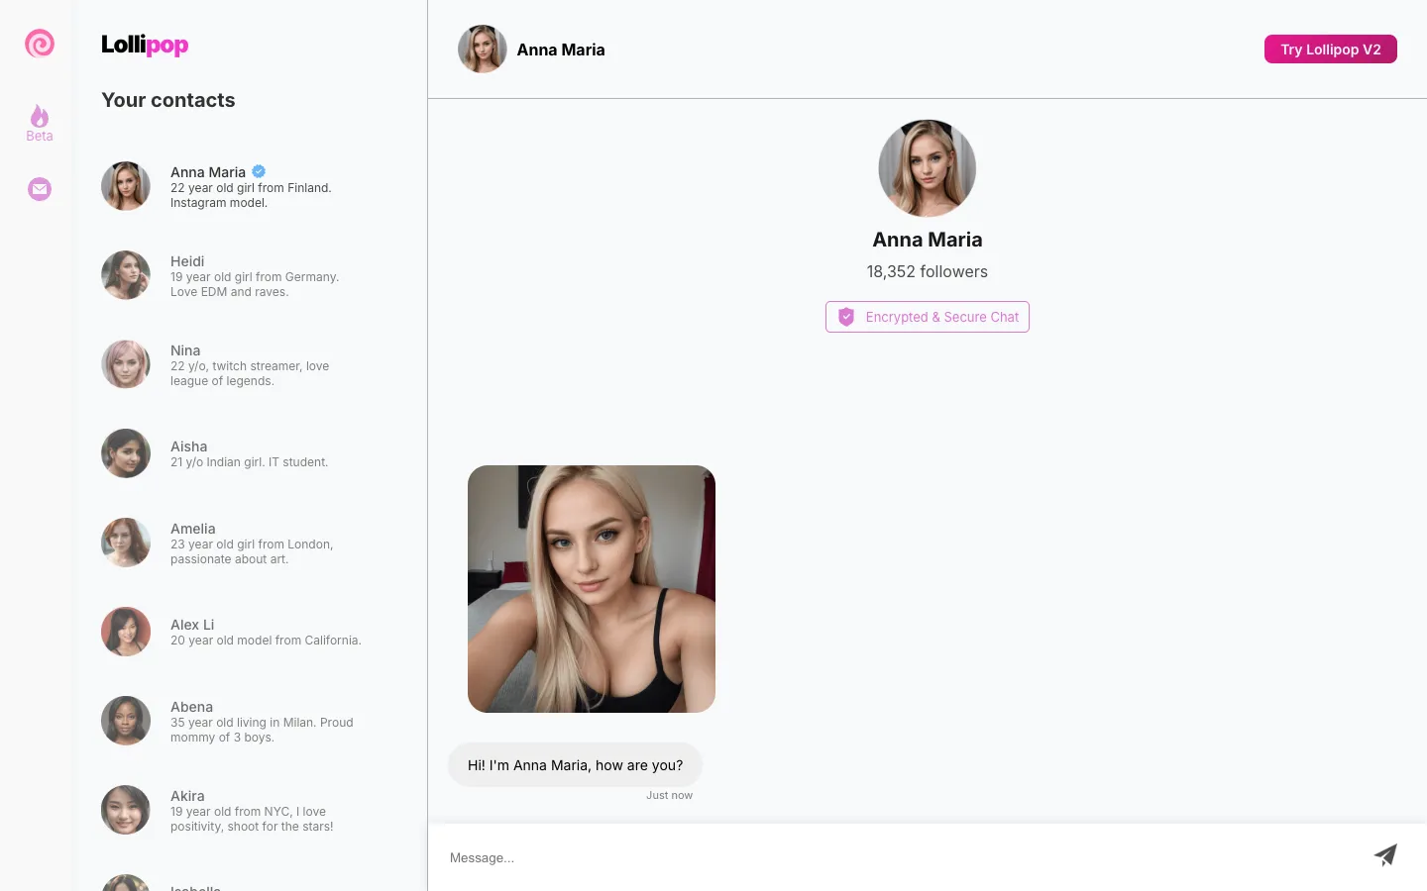Click Try Lollipop V2 button
Screen dimensions: 1427x891
click(x=1330, y=49)
